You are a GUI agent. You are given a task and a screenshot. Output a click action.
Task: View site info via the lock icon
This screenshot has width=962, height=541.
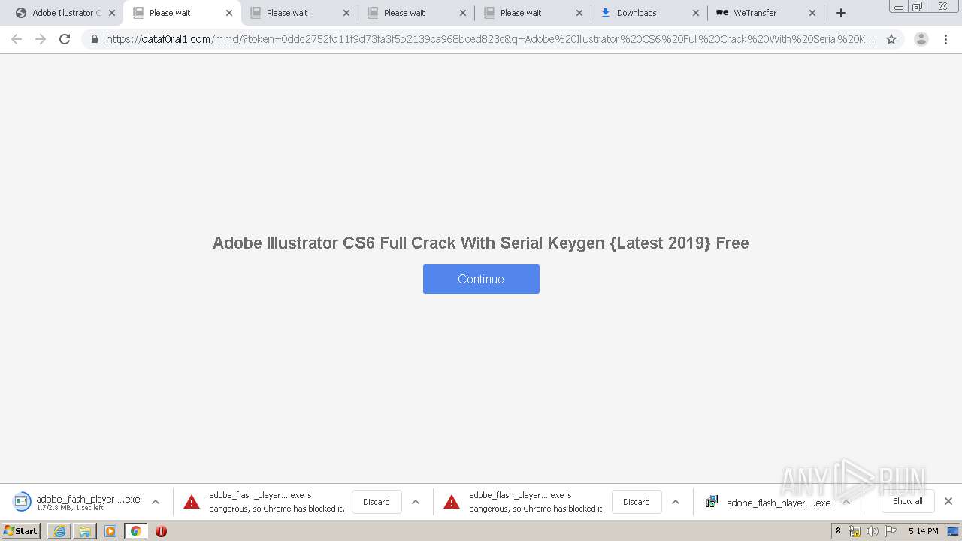[x=95, y=39]
